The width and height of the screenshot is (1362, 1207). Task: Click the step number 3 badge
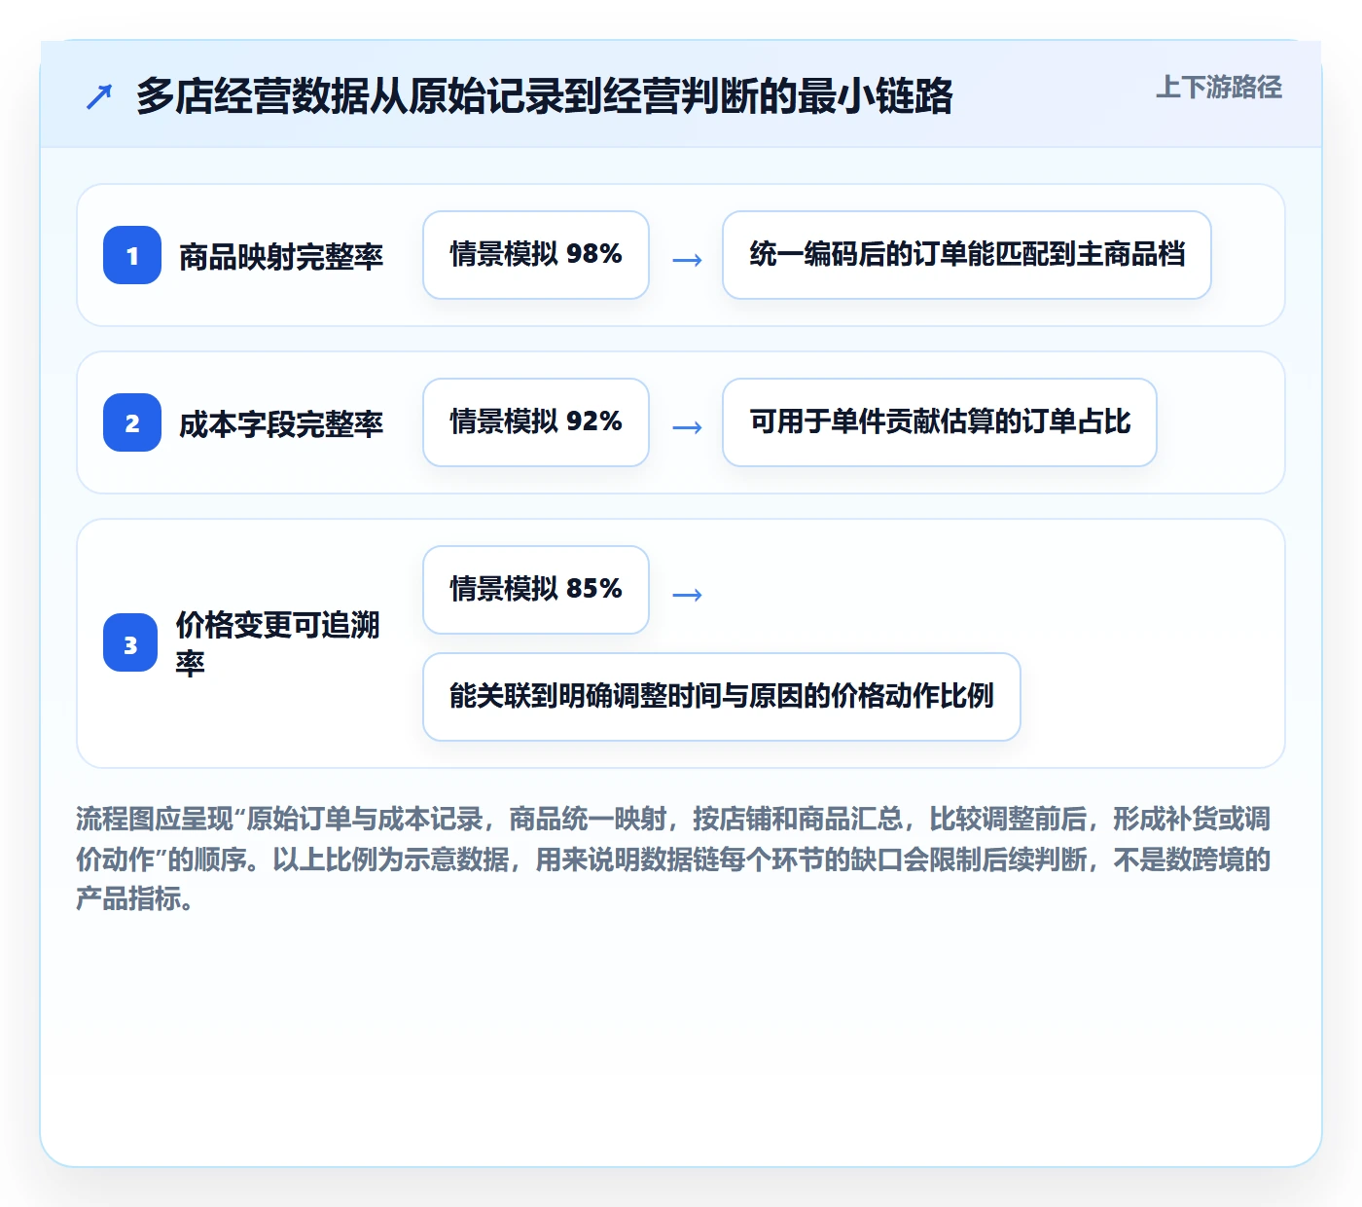pos(130,642)
